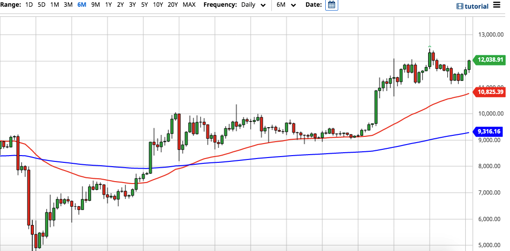Image resolution: width=510 pixels, height=251 pixels.
Task: Set range to 5Y
Action: (x=144, y=5)
